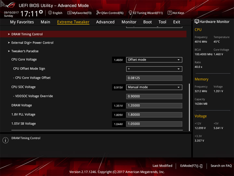Image resolution: width=234 pixels, height=176 pixels.
Task: Expand DRAM Timing Control submenu
Action: (x=93, y=34)
